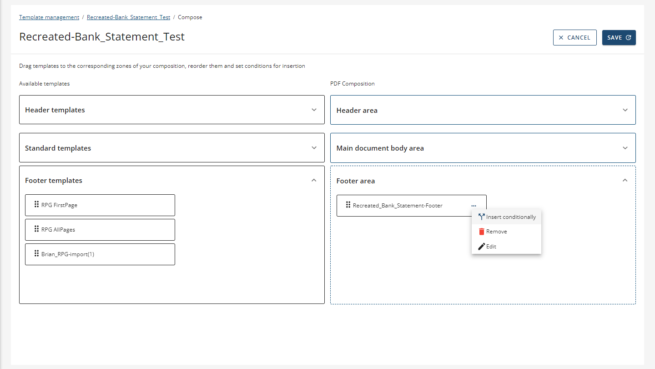Click drag handle icon of RPG AllPages
Image resolution: width=655 pixels, height=369 pixels.
[x=36, y=229]
